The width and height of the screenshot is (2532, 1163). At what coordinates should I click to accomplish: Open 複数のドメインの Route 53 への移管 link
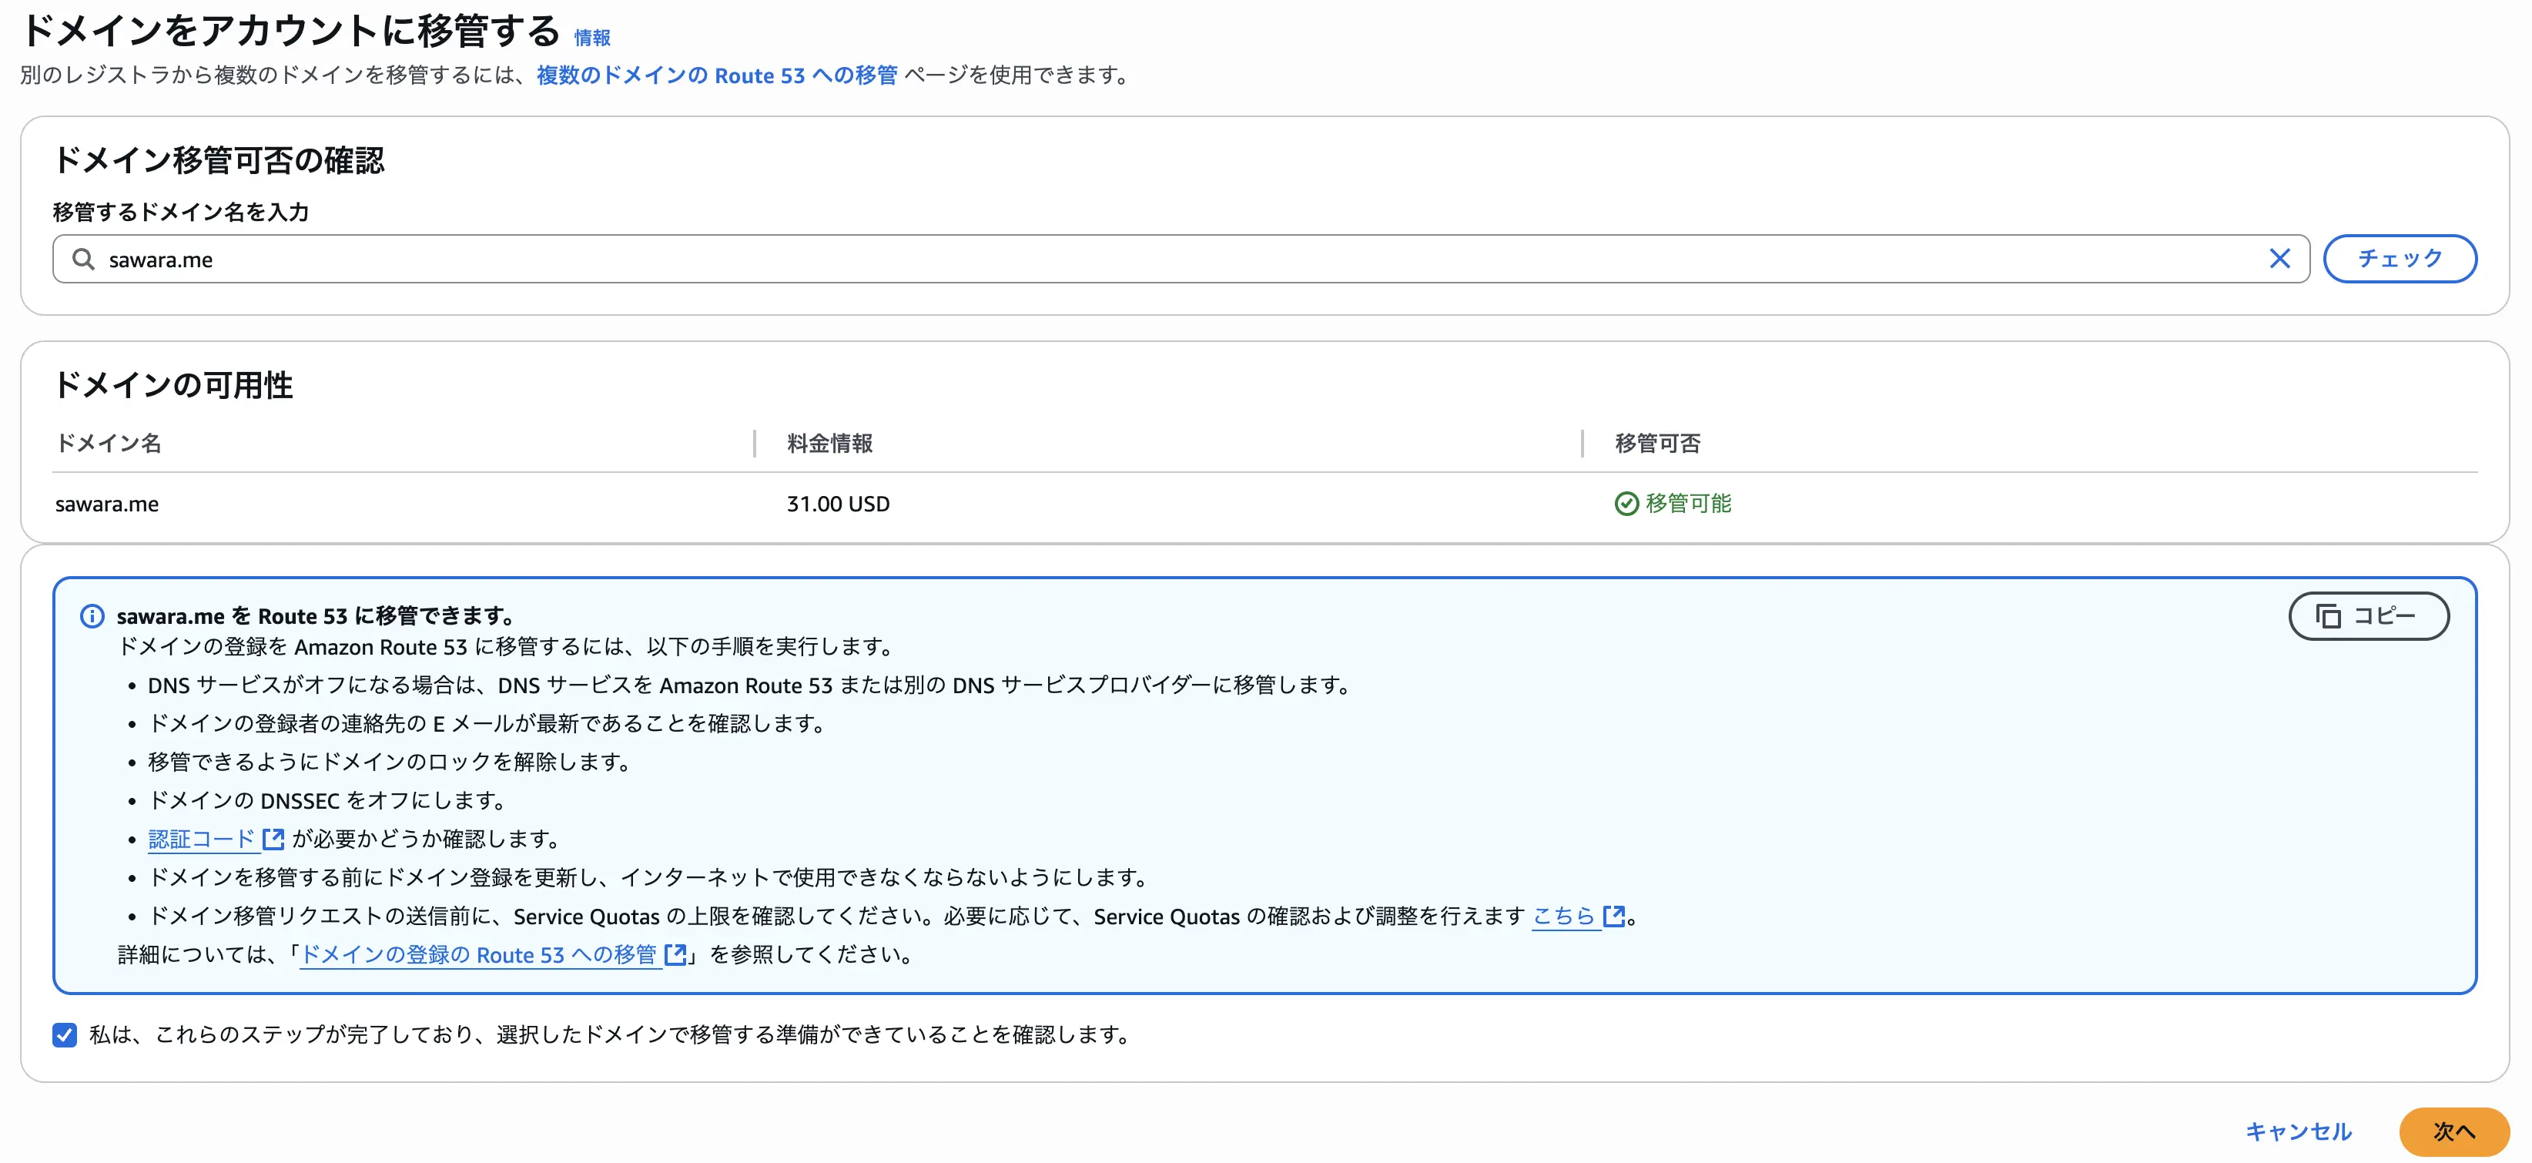click(716, 75)
